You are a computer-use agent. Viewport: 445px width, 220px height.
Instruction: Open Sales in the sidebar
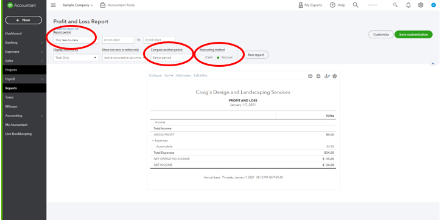pyautogui.click(x=9, y=61)
